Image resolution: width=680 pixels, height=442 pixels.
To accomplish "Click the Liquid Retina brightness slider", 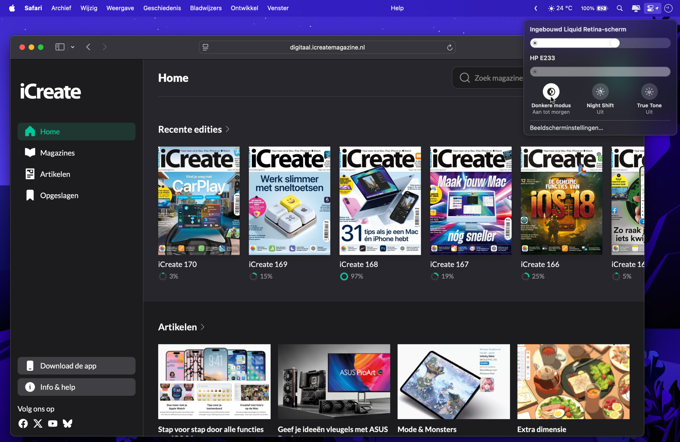I will (600, 43).
